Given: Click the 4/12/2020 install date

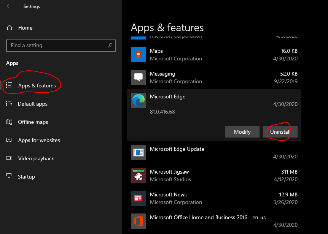Looking at the screenshot, I should pyautogui.click(x=286, y=179).
